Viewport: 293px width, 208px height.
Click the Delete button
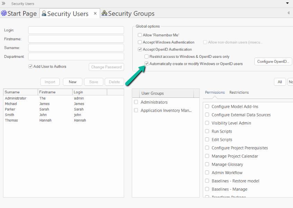[x=114, y=82]
